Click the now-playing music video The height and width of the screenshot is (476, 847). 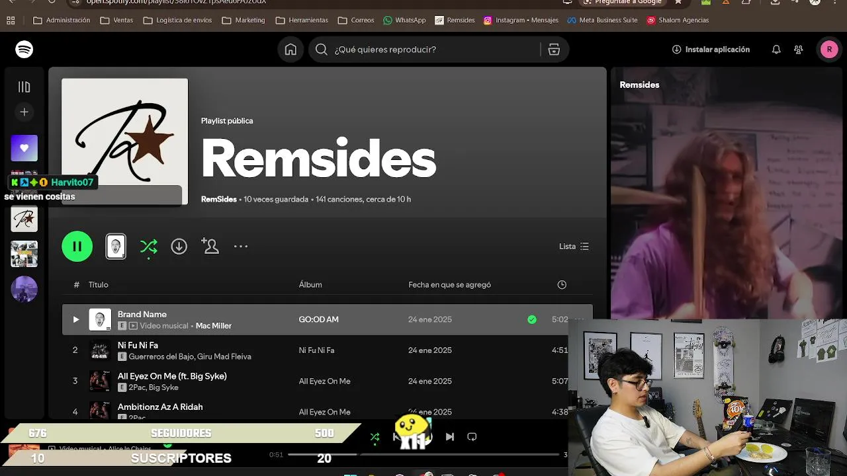click(x=727, y=193)
